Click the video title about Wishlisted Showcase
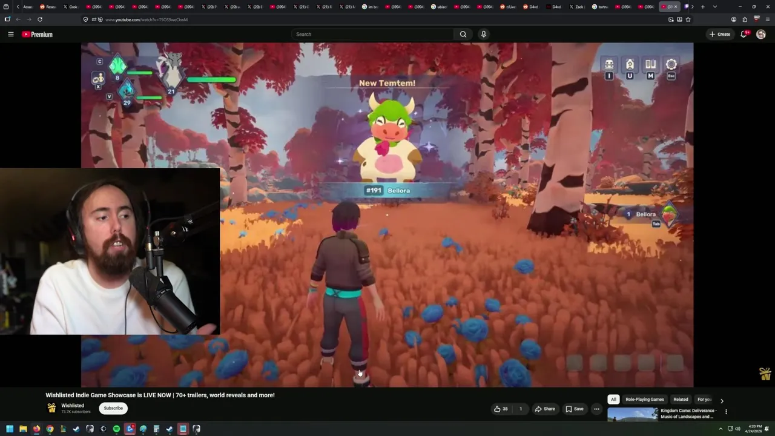Viewport: 775px width, 436px height. (x=160, y=395)
